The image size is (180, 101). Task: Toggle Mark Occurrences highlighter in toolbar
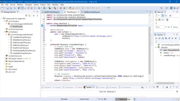pyautogui.click(x=22, y=8)
